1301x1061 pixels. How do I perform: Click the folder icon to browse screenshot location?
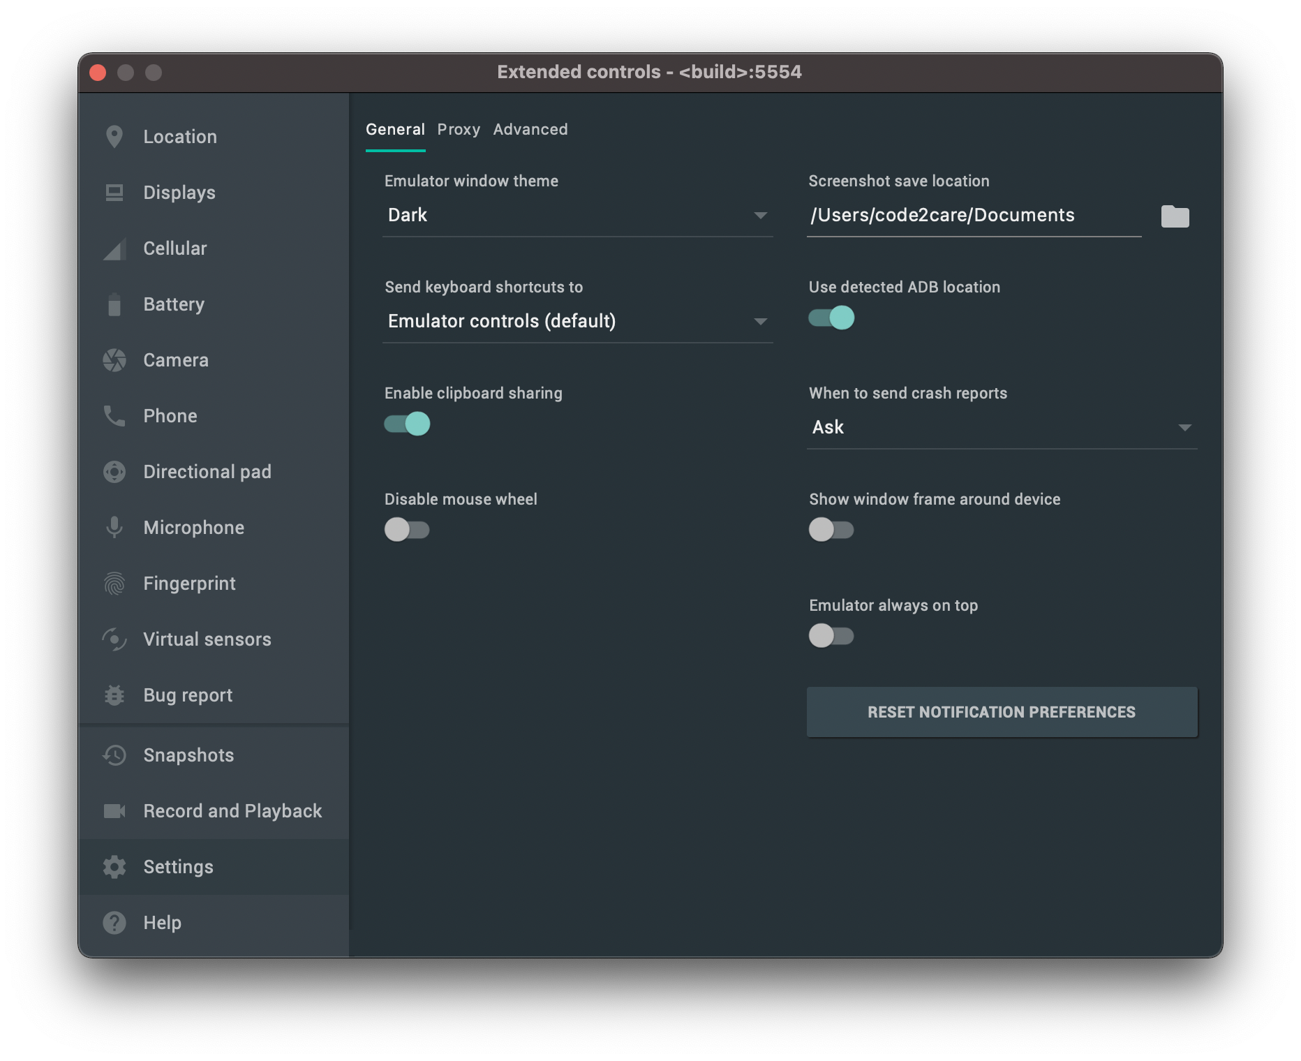[1175, 216]
